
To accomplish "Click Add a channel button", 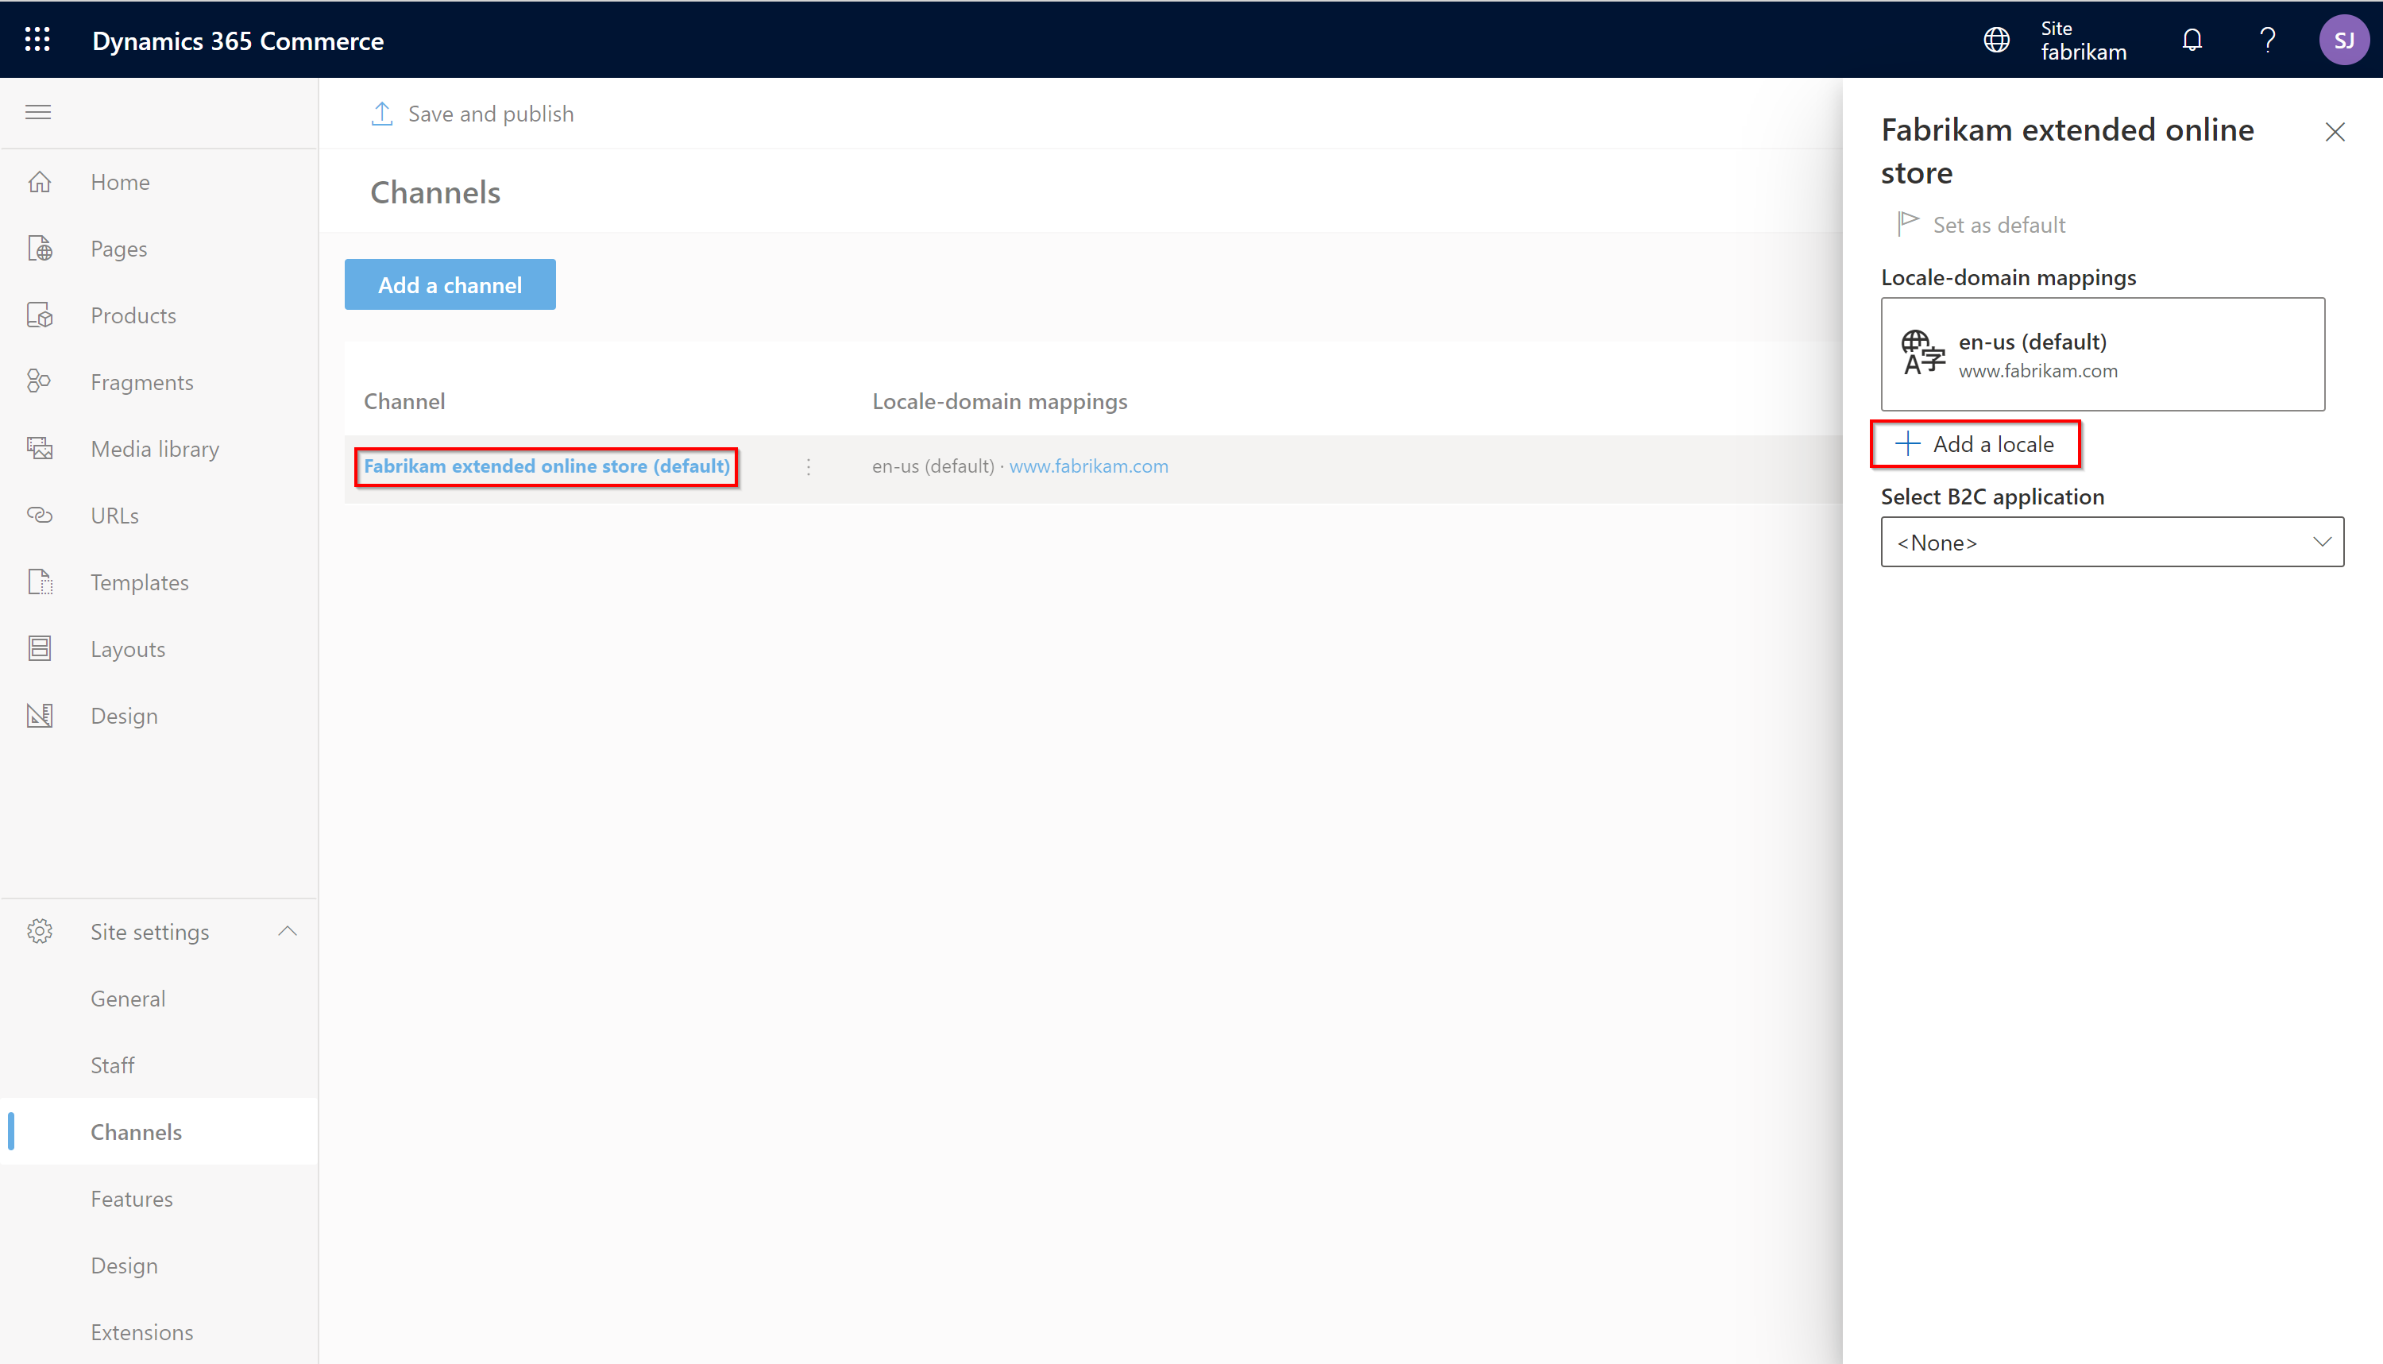I will tap(450, 285).
